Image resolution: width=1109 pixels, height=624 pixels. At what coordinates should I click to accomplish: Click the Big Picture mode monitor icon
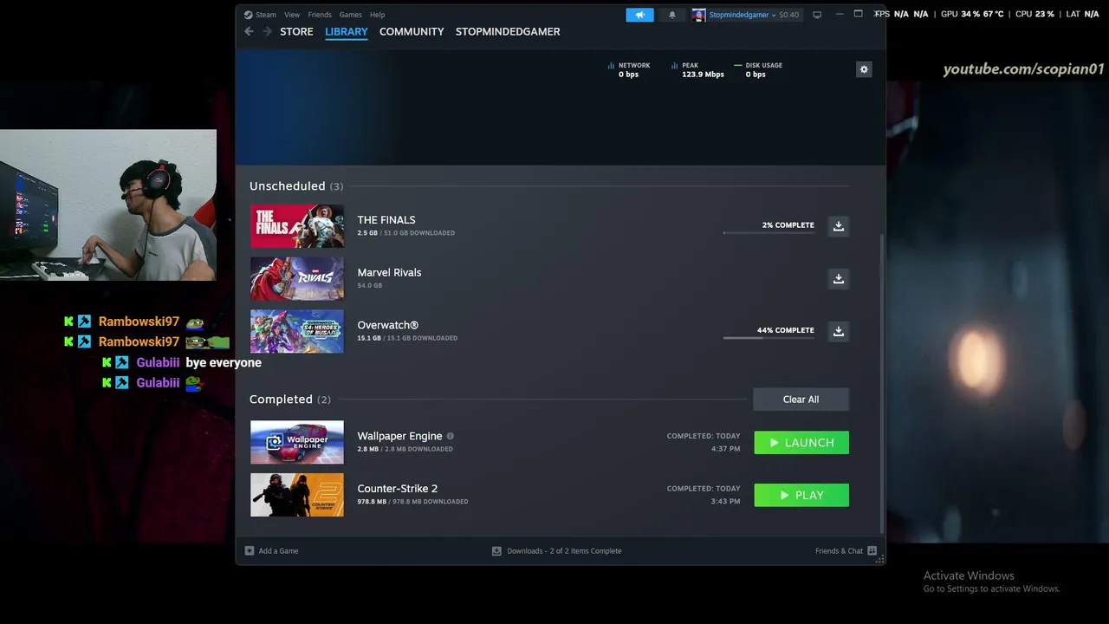(816, 15)
